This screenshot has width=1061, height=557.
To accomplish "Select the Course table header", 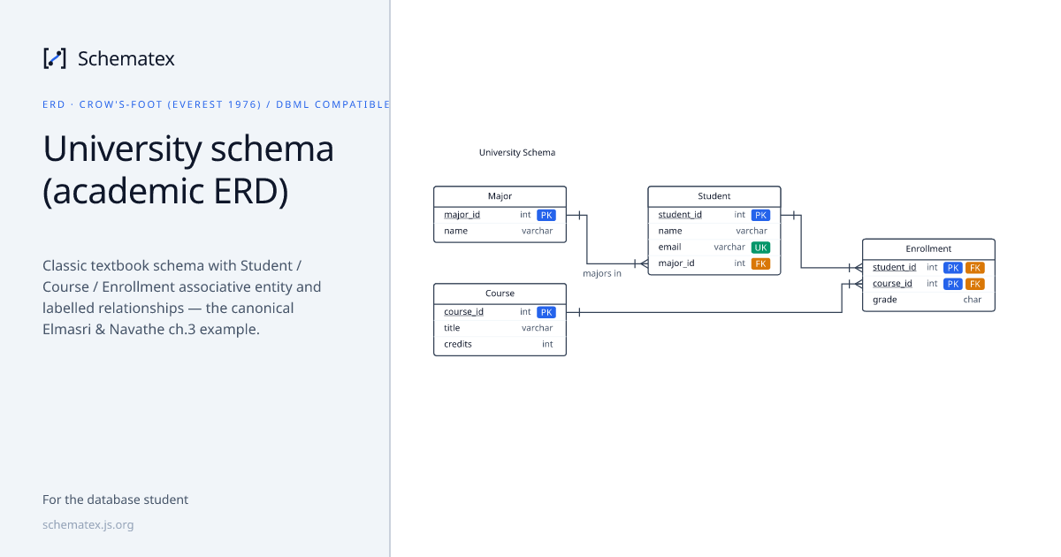I will click(500, 294).
